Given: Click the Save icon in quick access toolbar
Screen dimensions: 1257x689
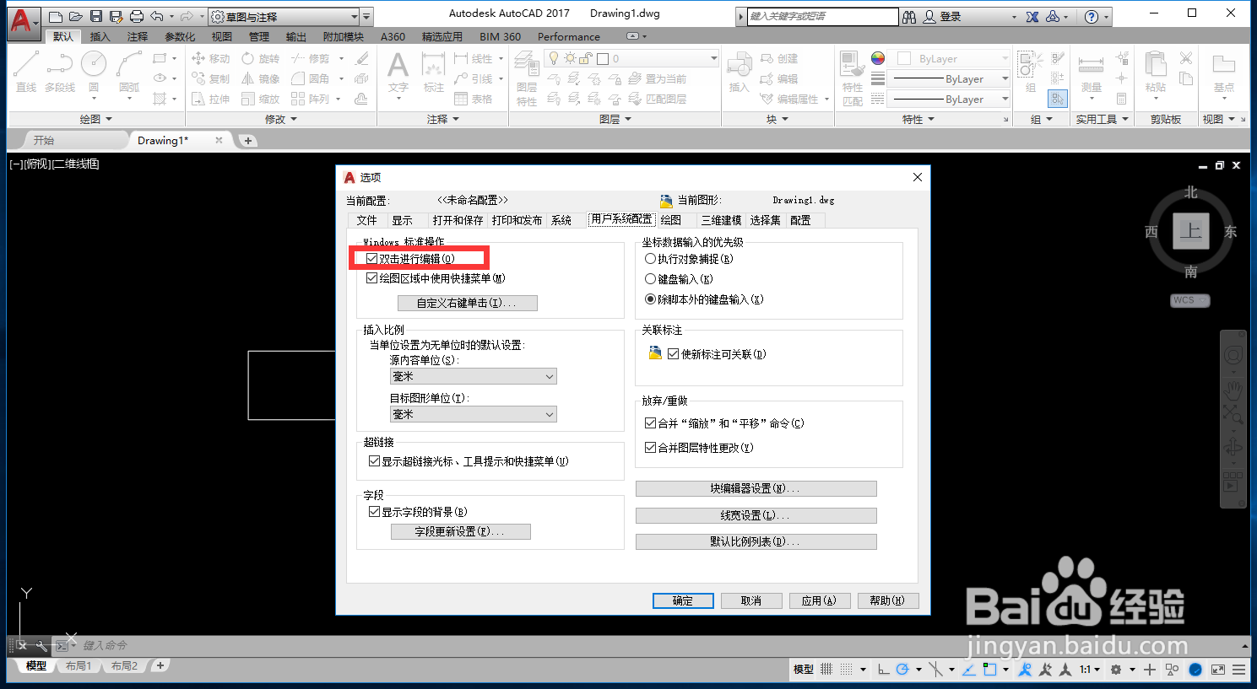Looking at the screenshot, I should pos(96,17).
